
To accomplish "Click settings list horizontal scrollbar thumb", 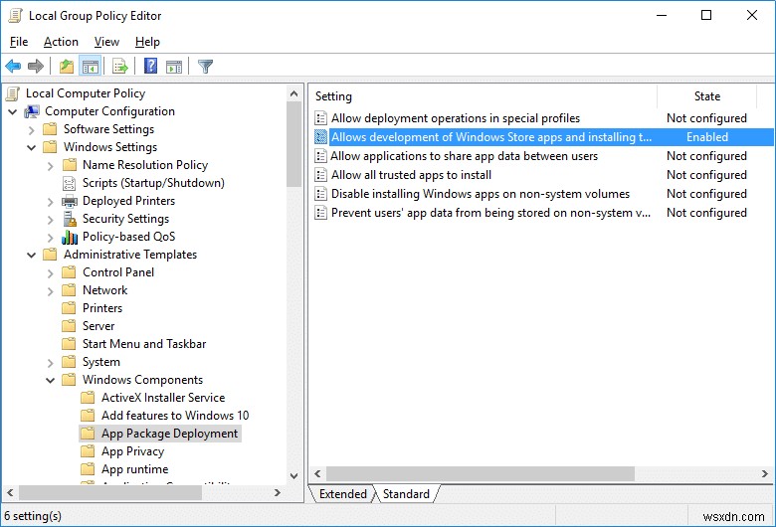I will coord(481,473).
